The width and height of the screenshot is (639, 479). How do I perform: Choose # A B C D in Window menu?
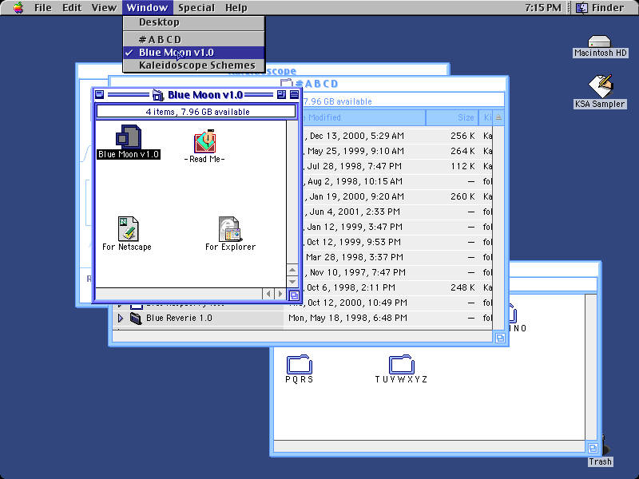[193, 39]
